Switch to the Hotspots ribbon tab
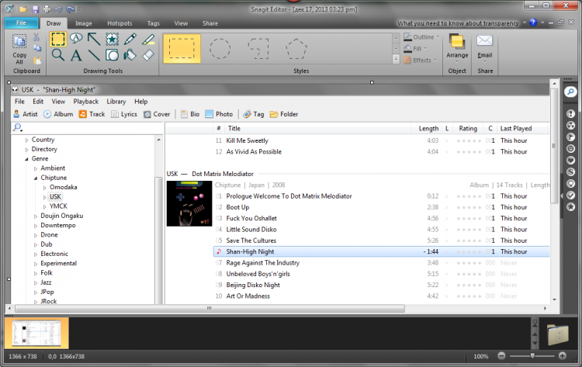 tap(120, 23)
